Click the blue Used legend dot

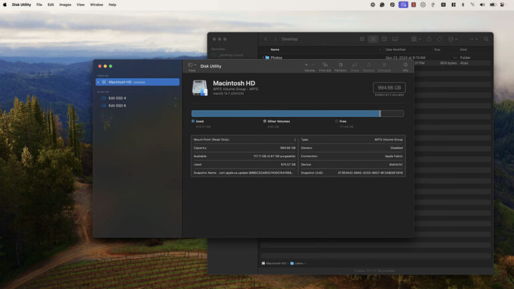click(193, 121)
